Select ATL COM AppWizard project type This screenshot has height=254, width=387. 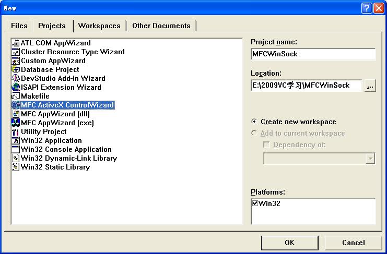(x=56, y=43)
